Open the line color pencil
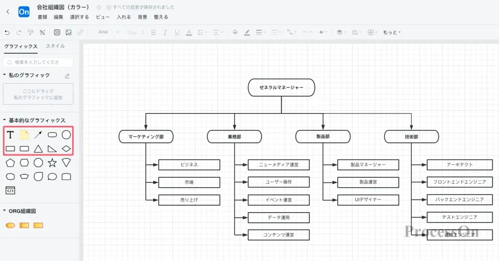This screenshot has height=261, width=499. (x=247, y=32)
